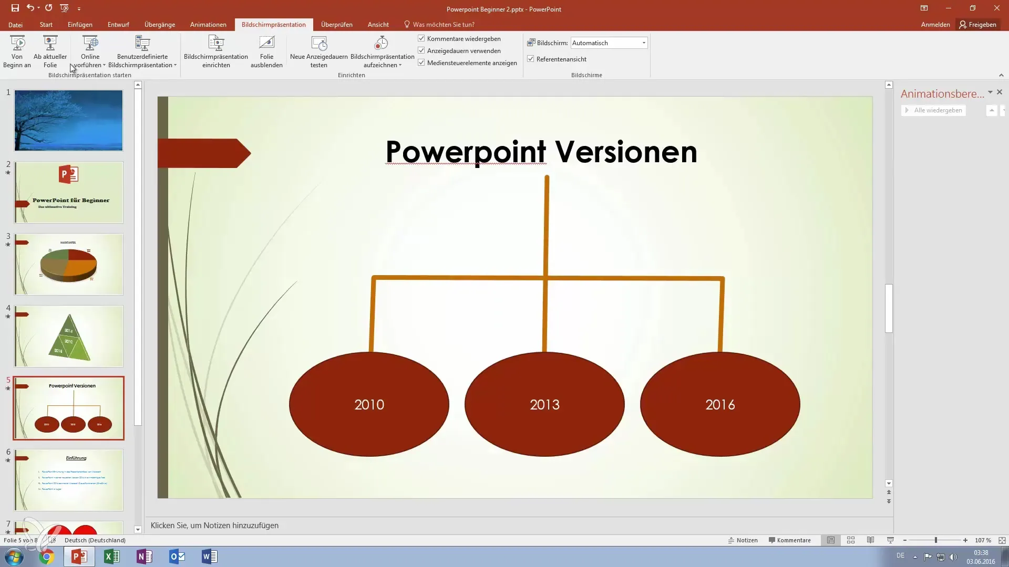Undo the last action
The image size is (1009, 567).
tap(30, 8)
